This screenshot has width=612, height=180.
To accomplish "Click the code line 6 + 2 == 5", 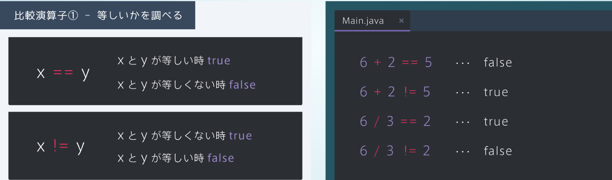I will pyautogui.click(x=396, y=63).
